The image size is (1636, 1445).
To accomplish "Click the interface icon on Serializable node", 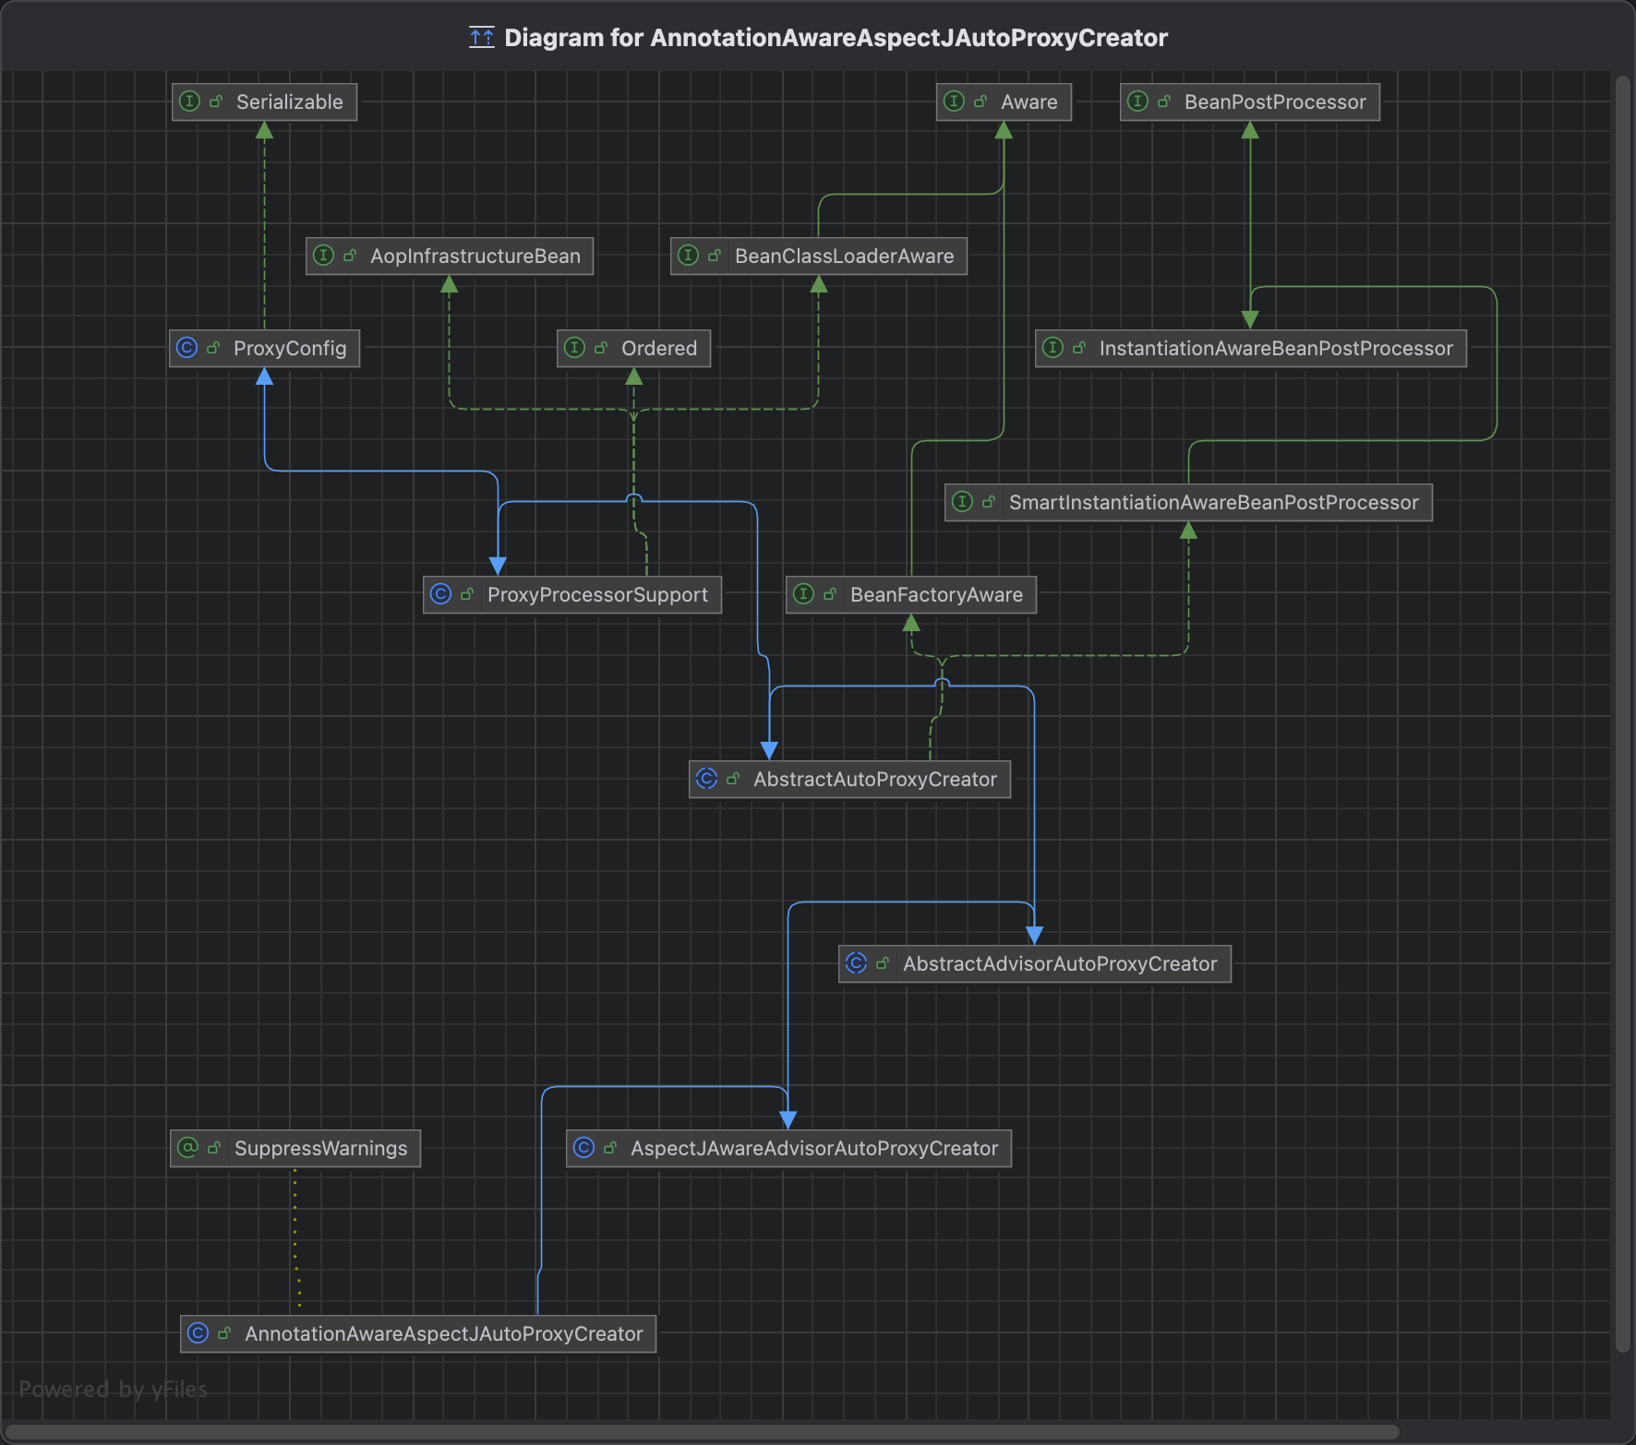I will [189, 102].
